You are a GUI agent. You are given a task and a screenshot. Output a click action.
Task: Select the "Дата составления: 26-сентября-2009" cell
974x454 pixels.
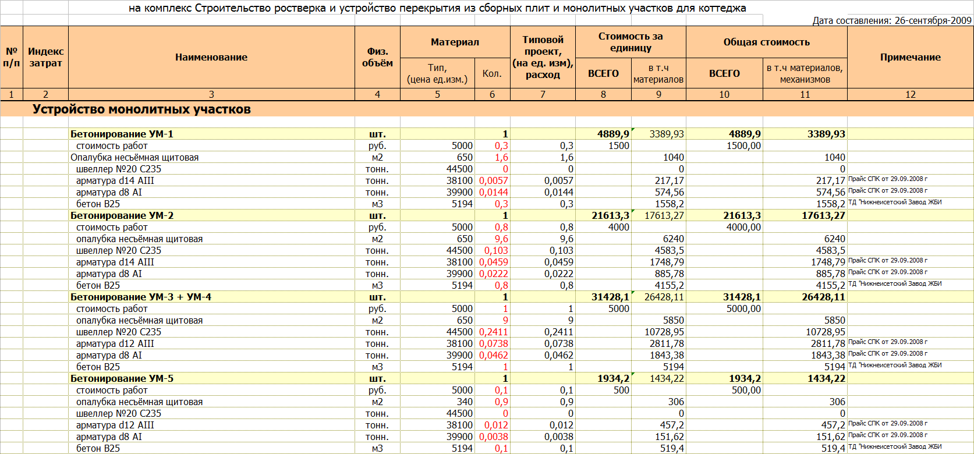(892, 20)
